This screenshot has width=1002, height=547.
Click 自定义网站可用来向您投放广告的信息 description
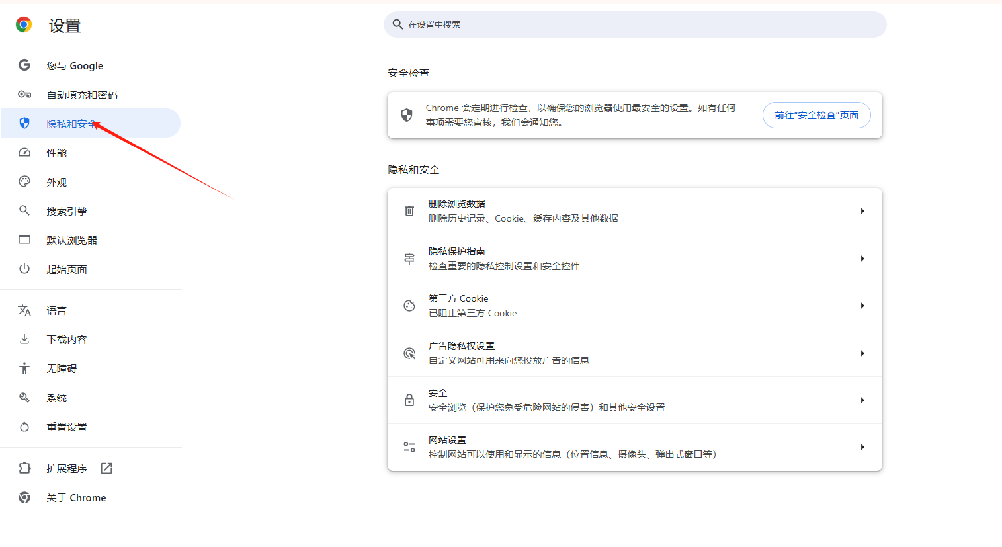[x=509, y=360]
